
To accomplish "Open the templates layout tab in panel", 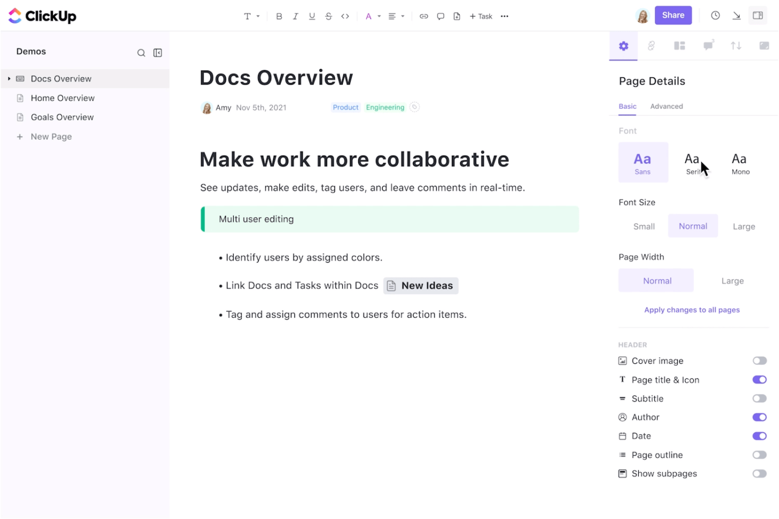I will [x=679, y=46].
